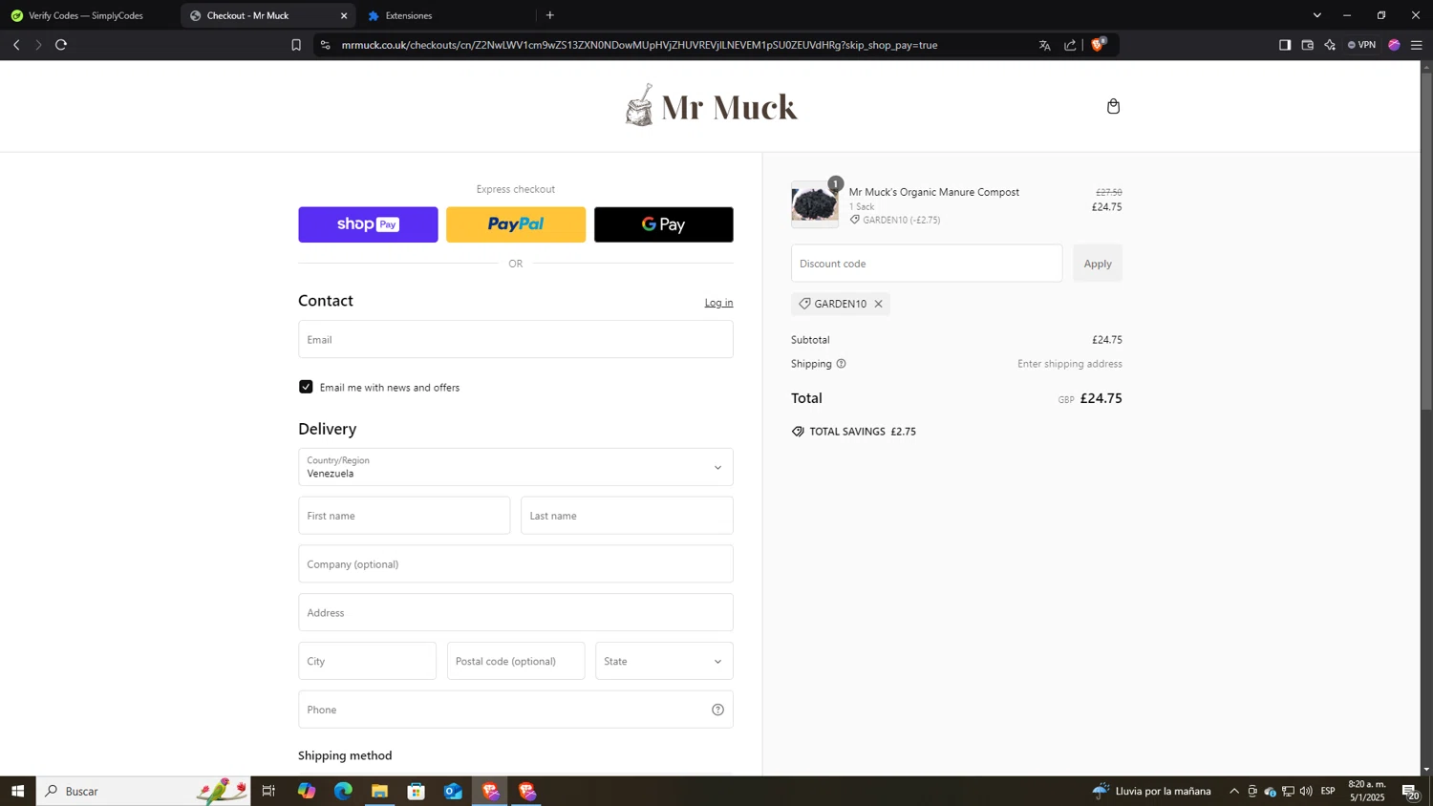The height and width of the screenshot is (806, 1433).
Task: Close the Checkout - Mr Muck tab
Action: (344, 15)
